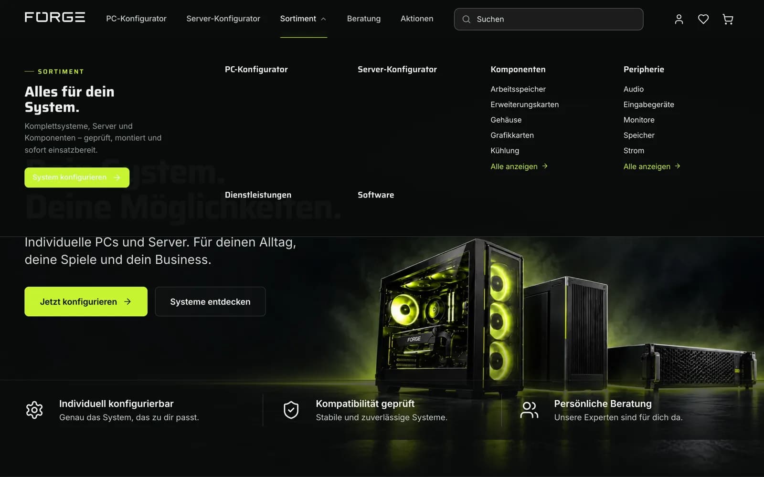Click the FORGE logo
Screen dimensions: 764x477
[x=55, y=18]
